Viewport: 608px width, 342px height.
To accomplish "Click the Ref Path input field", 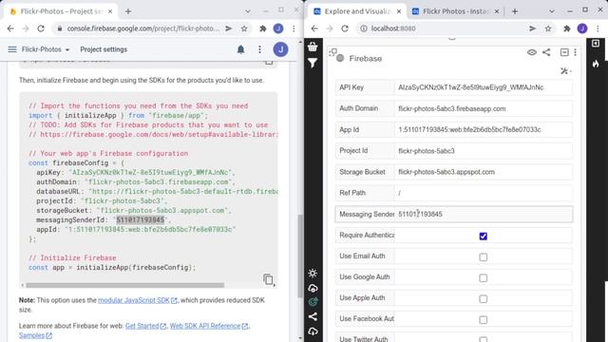I will coord(484,193).
